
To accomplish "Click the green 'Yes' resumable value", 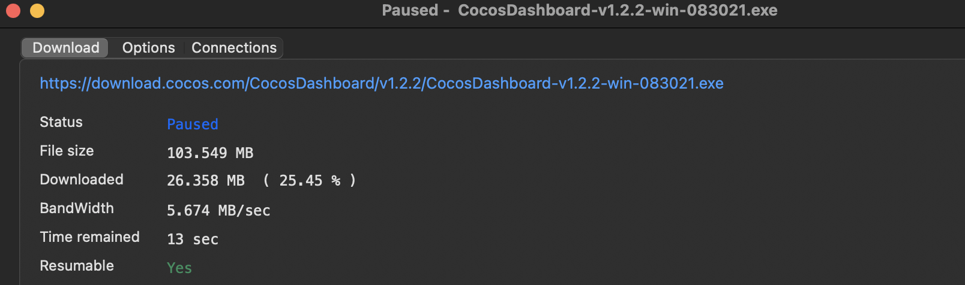I will coord(179,268).
